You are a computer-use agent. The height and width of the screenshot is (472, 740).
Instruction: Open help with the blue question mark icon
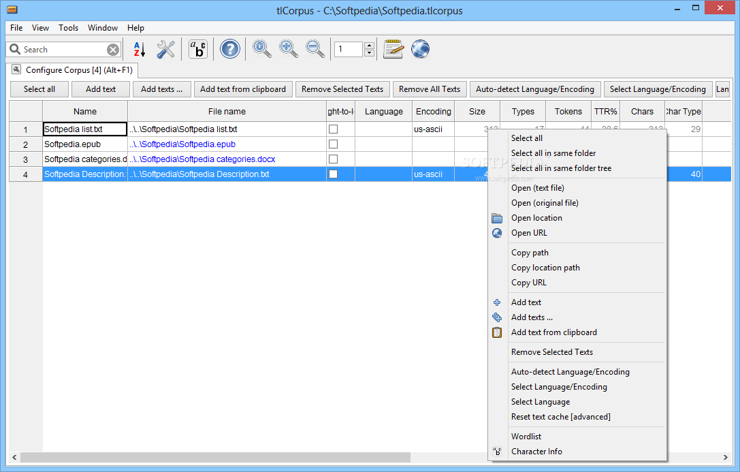coord(230,49)
